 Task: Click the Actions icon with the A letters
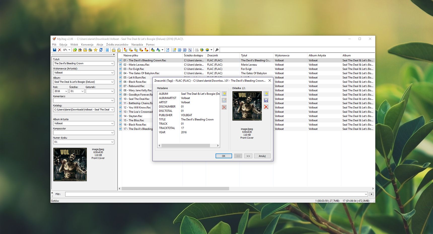point(153,50)
